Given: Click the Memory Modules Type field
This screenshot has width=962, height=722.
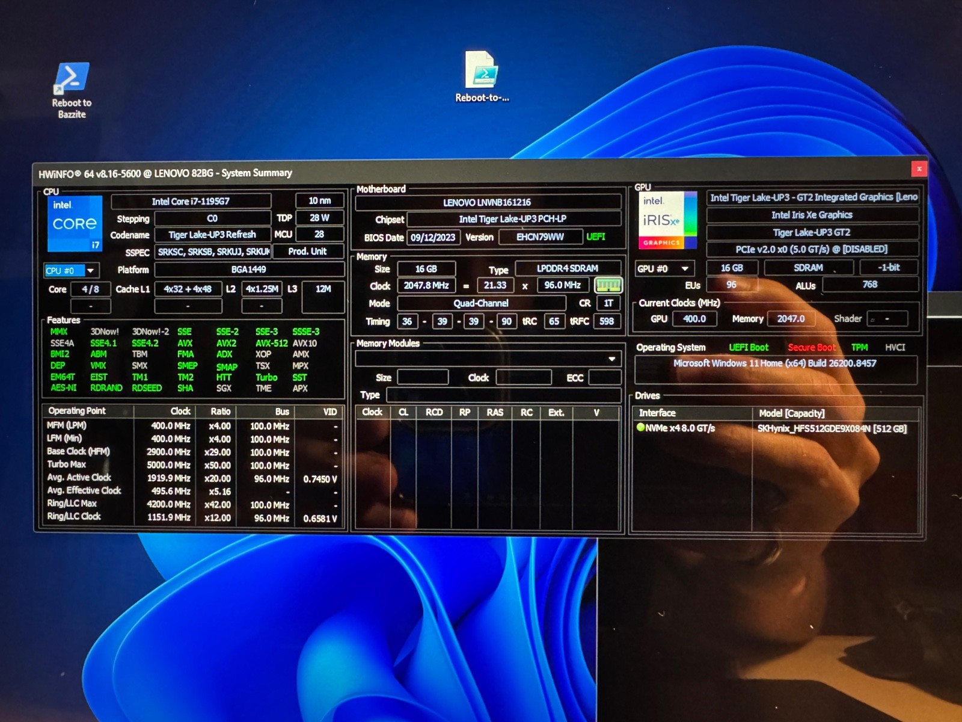Looking at the screenshot, I should click(503, 395).
